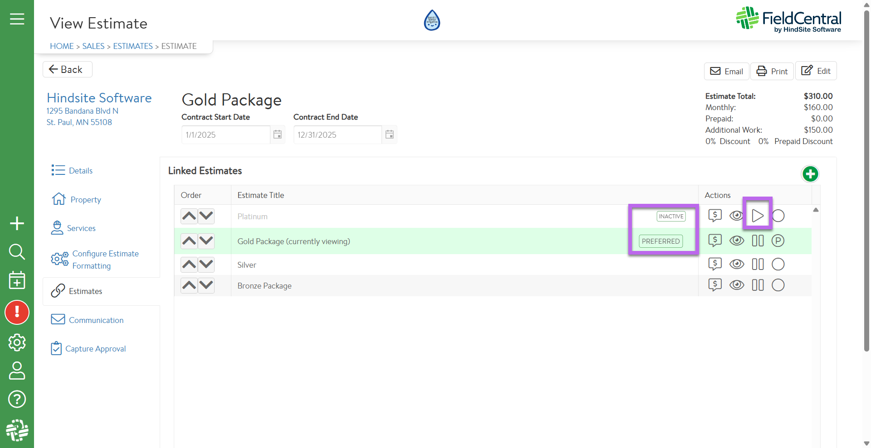Viewport: 871px width, 448px height.
Task: Open the help question mark icon
Action: (17, 399)
